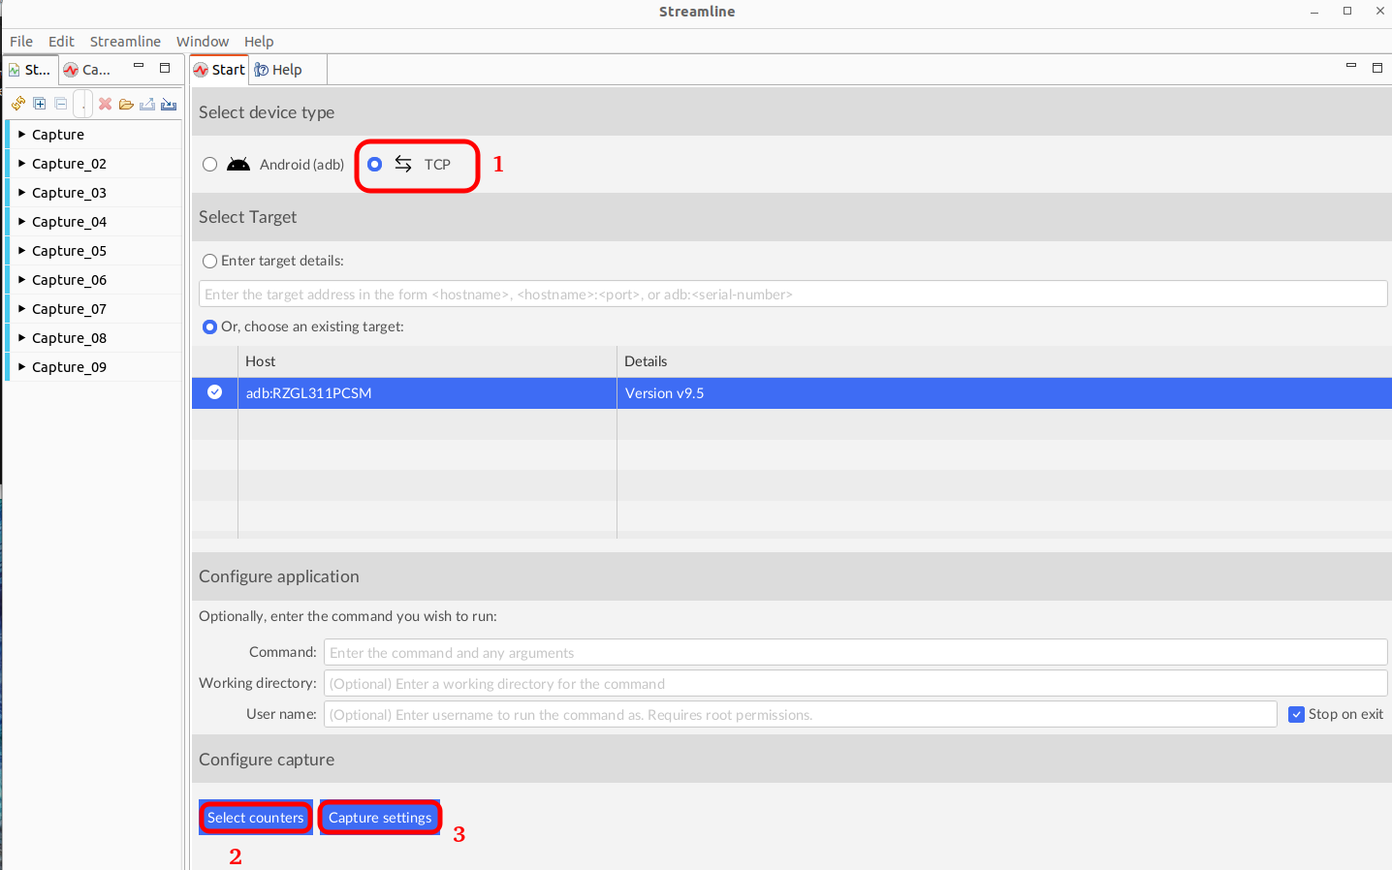Click the target address input field
Screen dimensions: 1392x870
(x=793, y=295)
